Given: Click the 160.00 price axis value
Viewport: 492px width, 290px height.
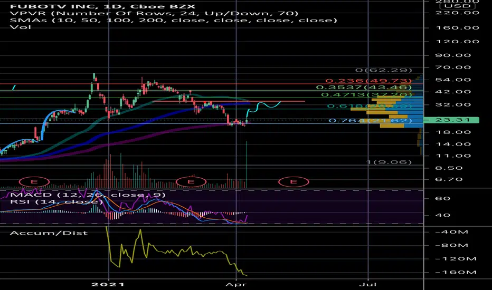Looking at the screenshot, I should pyautogui.click(x=458, y=27).
